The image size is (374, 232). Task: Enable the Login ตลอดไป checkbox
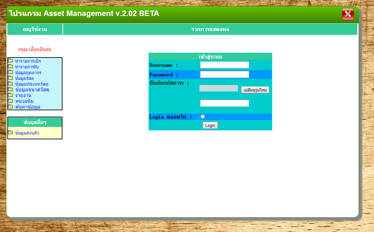click(x=202, y=117)
